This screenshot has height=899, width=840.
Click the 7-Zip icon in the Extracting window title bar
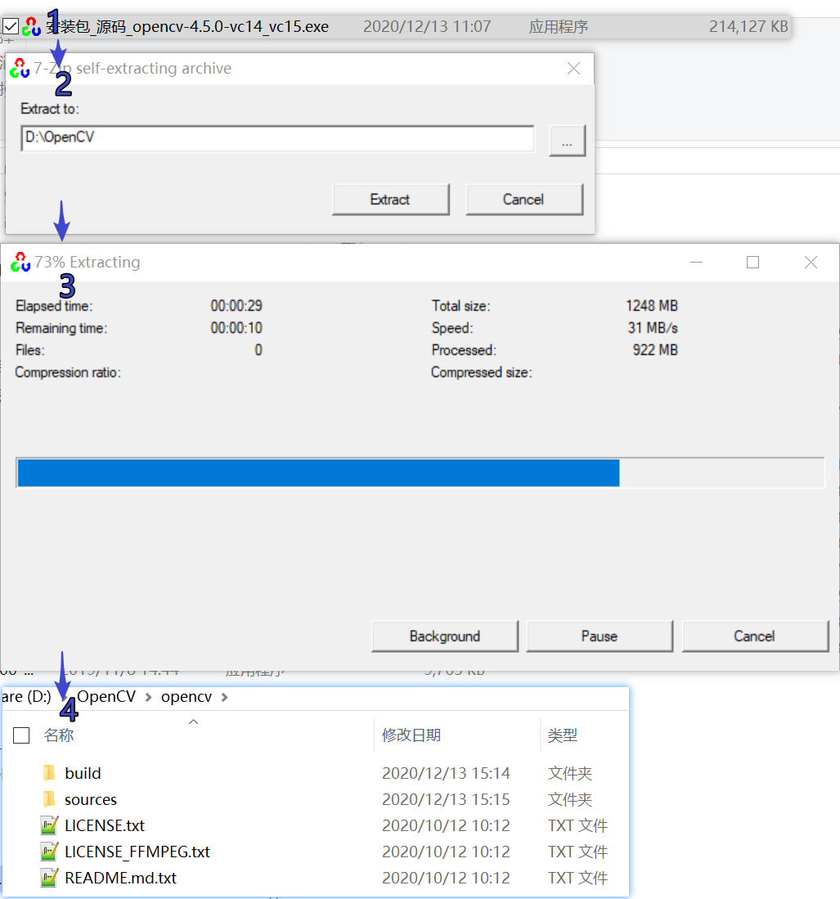click(x=20, y=262)
